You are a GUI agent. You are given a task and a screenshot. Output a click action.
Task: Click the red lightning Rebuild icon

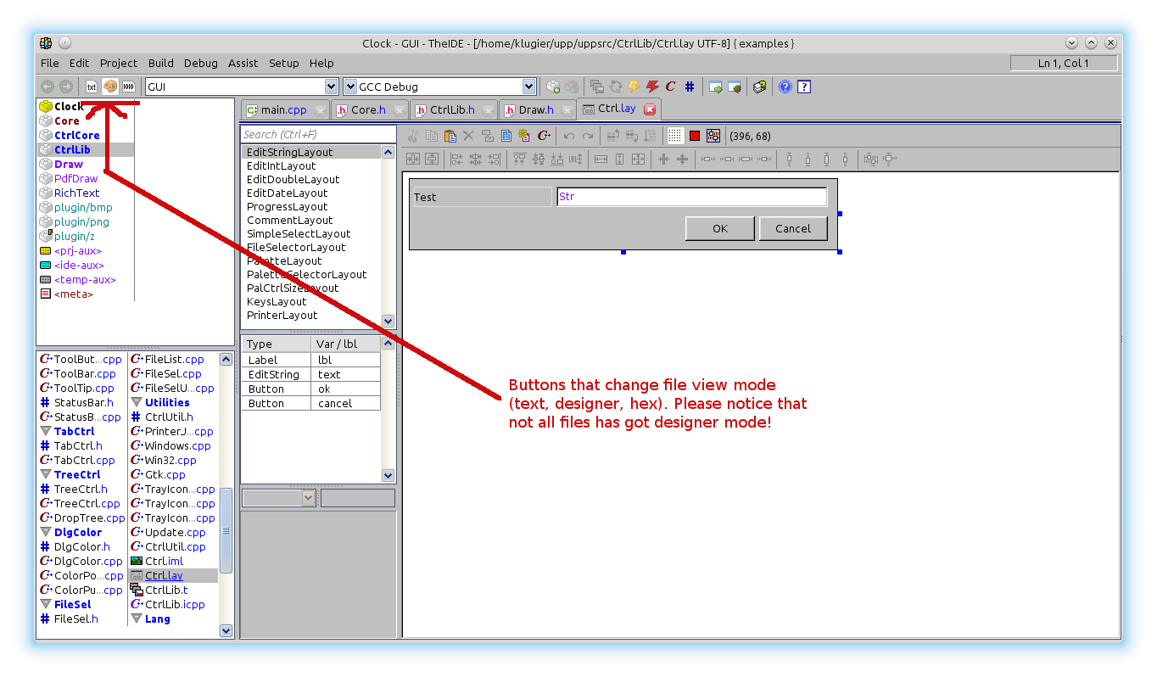(652, 87)
